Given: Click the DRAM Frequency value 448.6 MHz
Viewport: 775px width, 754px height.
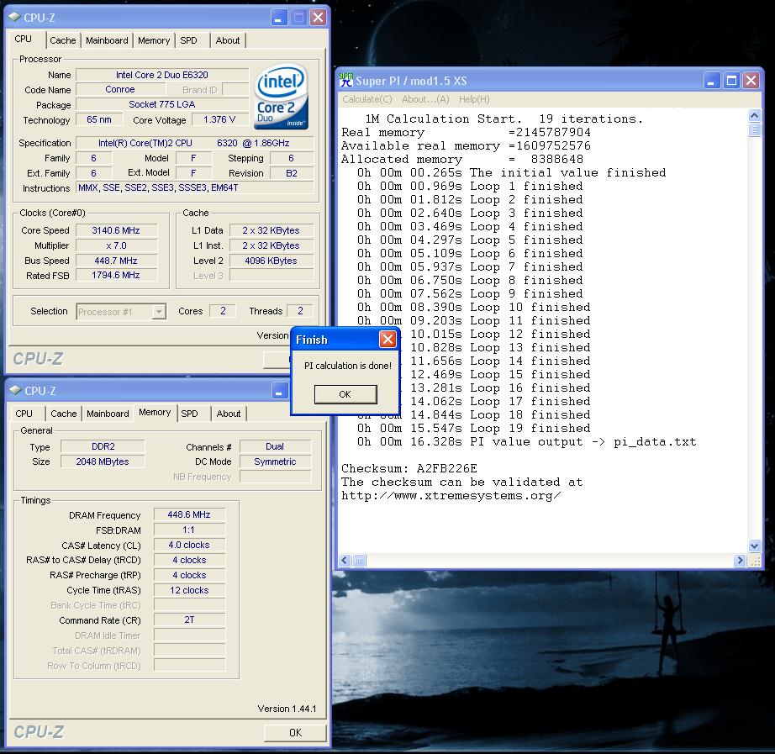Looking at the screenshot, I should tap(189, 514).
